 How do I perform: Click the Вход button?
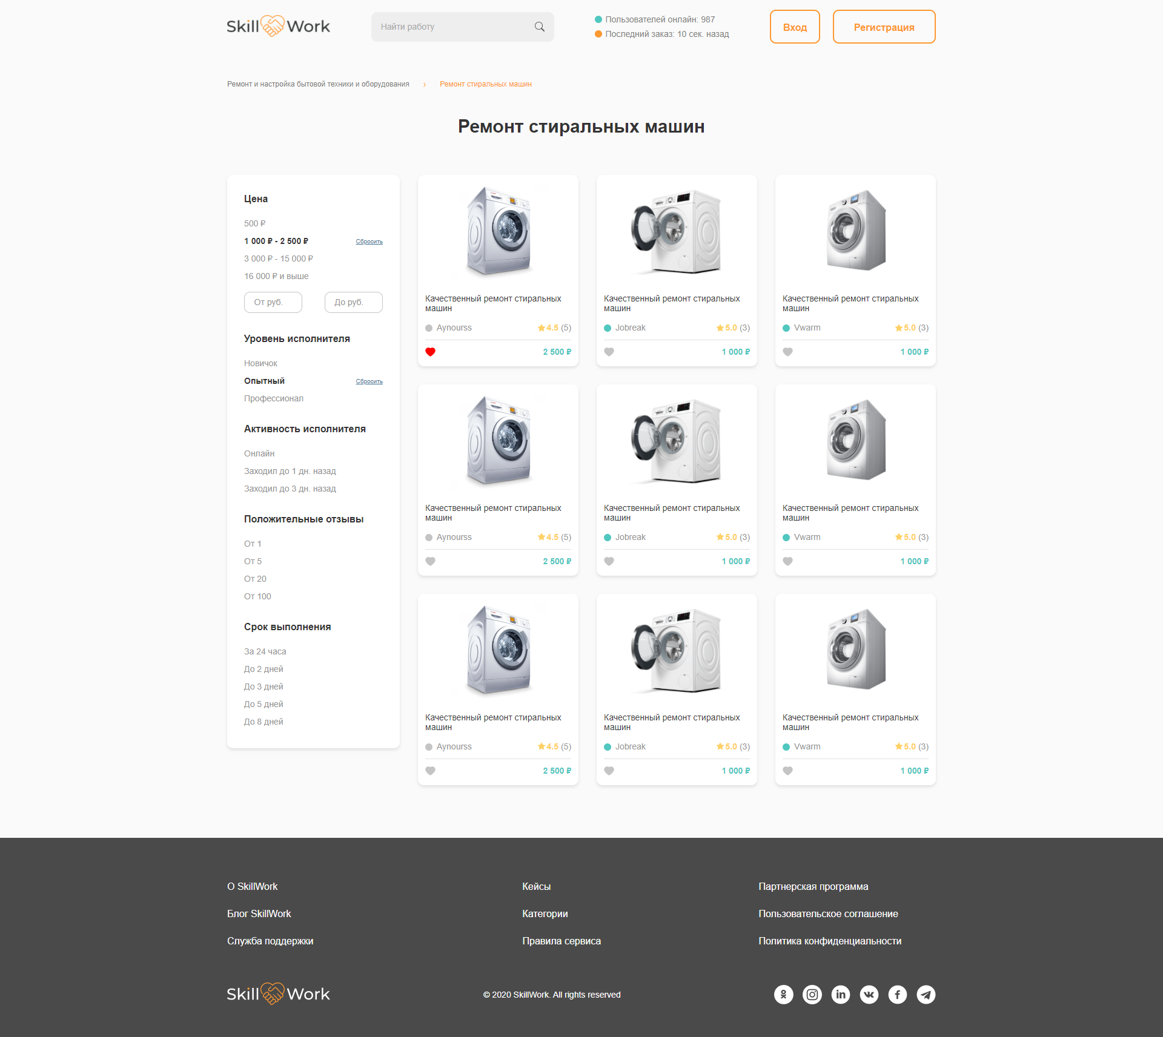coord(795,27)
